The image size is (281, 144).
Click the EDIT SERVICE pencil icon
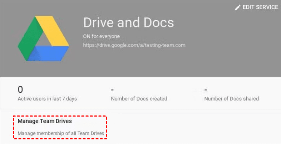[238, 7]
